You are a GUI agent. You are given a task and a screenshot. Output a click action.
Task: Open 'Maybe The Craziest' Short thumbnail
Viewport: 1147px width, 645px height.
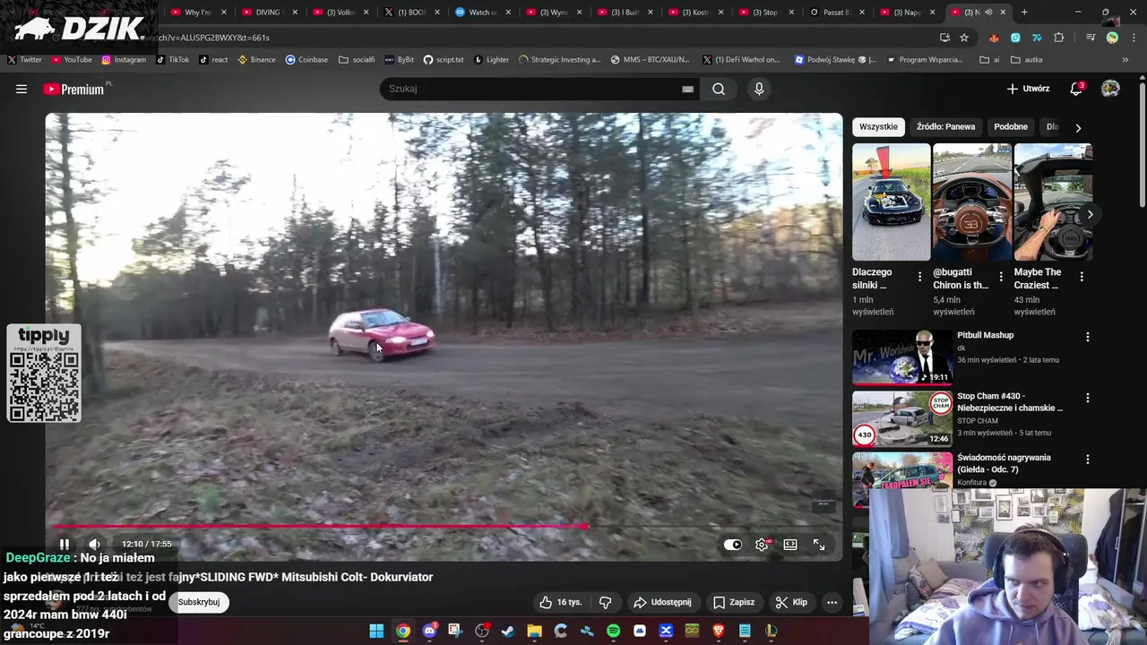click(x=1053, y=202)
